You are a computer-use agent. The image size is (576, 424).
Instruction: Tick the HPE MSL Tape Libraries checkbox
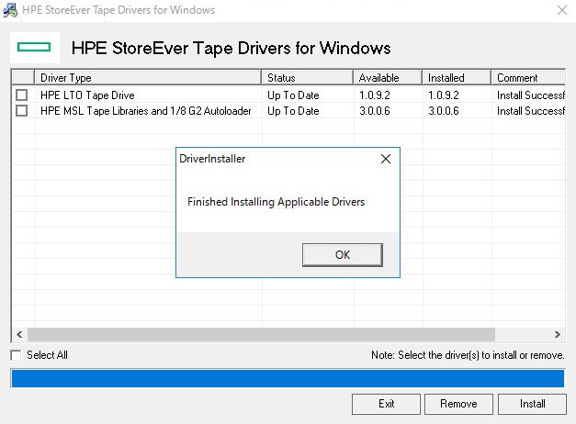click(22, 110)
